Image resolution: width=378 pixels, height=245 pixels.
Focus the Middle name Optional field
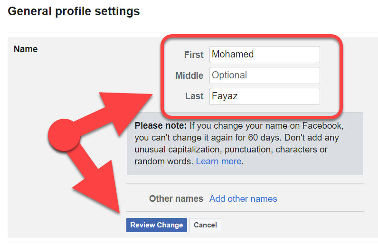[265, 75]
